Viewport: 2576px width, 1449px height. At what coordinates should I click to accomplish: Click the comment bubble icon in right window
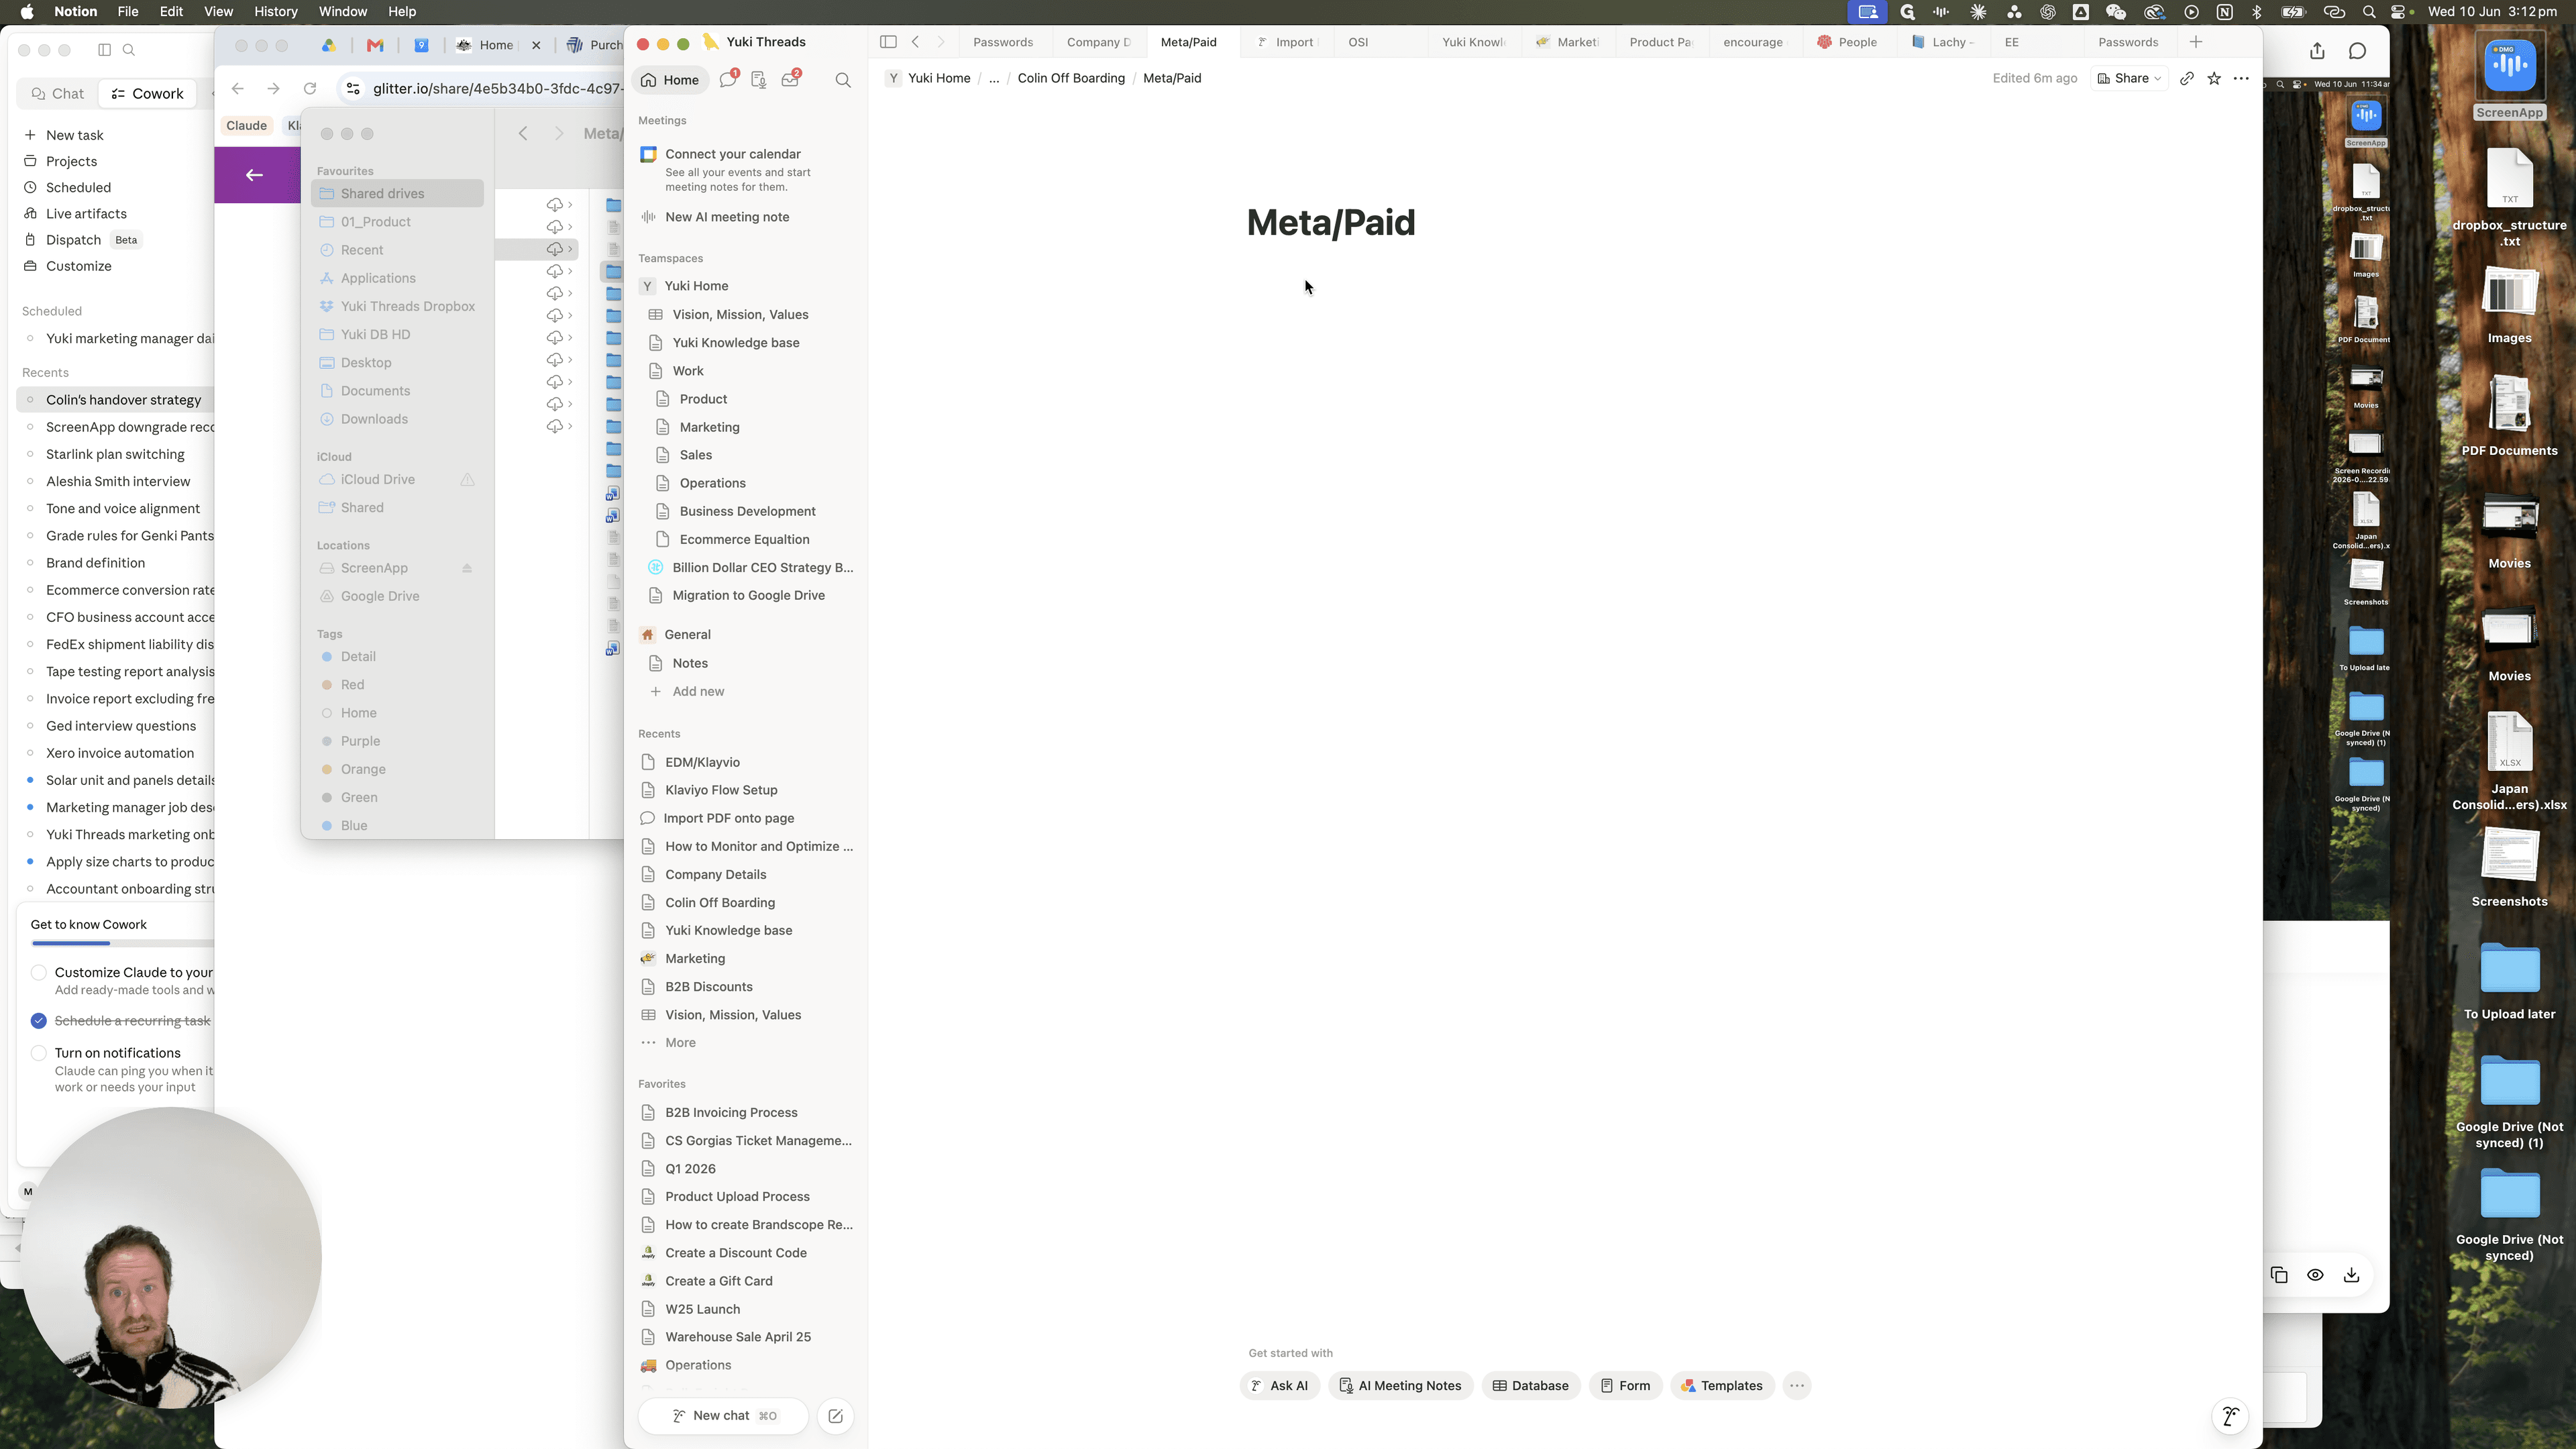pos(2357,51)
